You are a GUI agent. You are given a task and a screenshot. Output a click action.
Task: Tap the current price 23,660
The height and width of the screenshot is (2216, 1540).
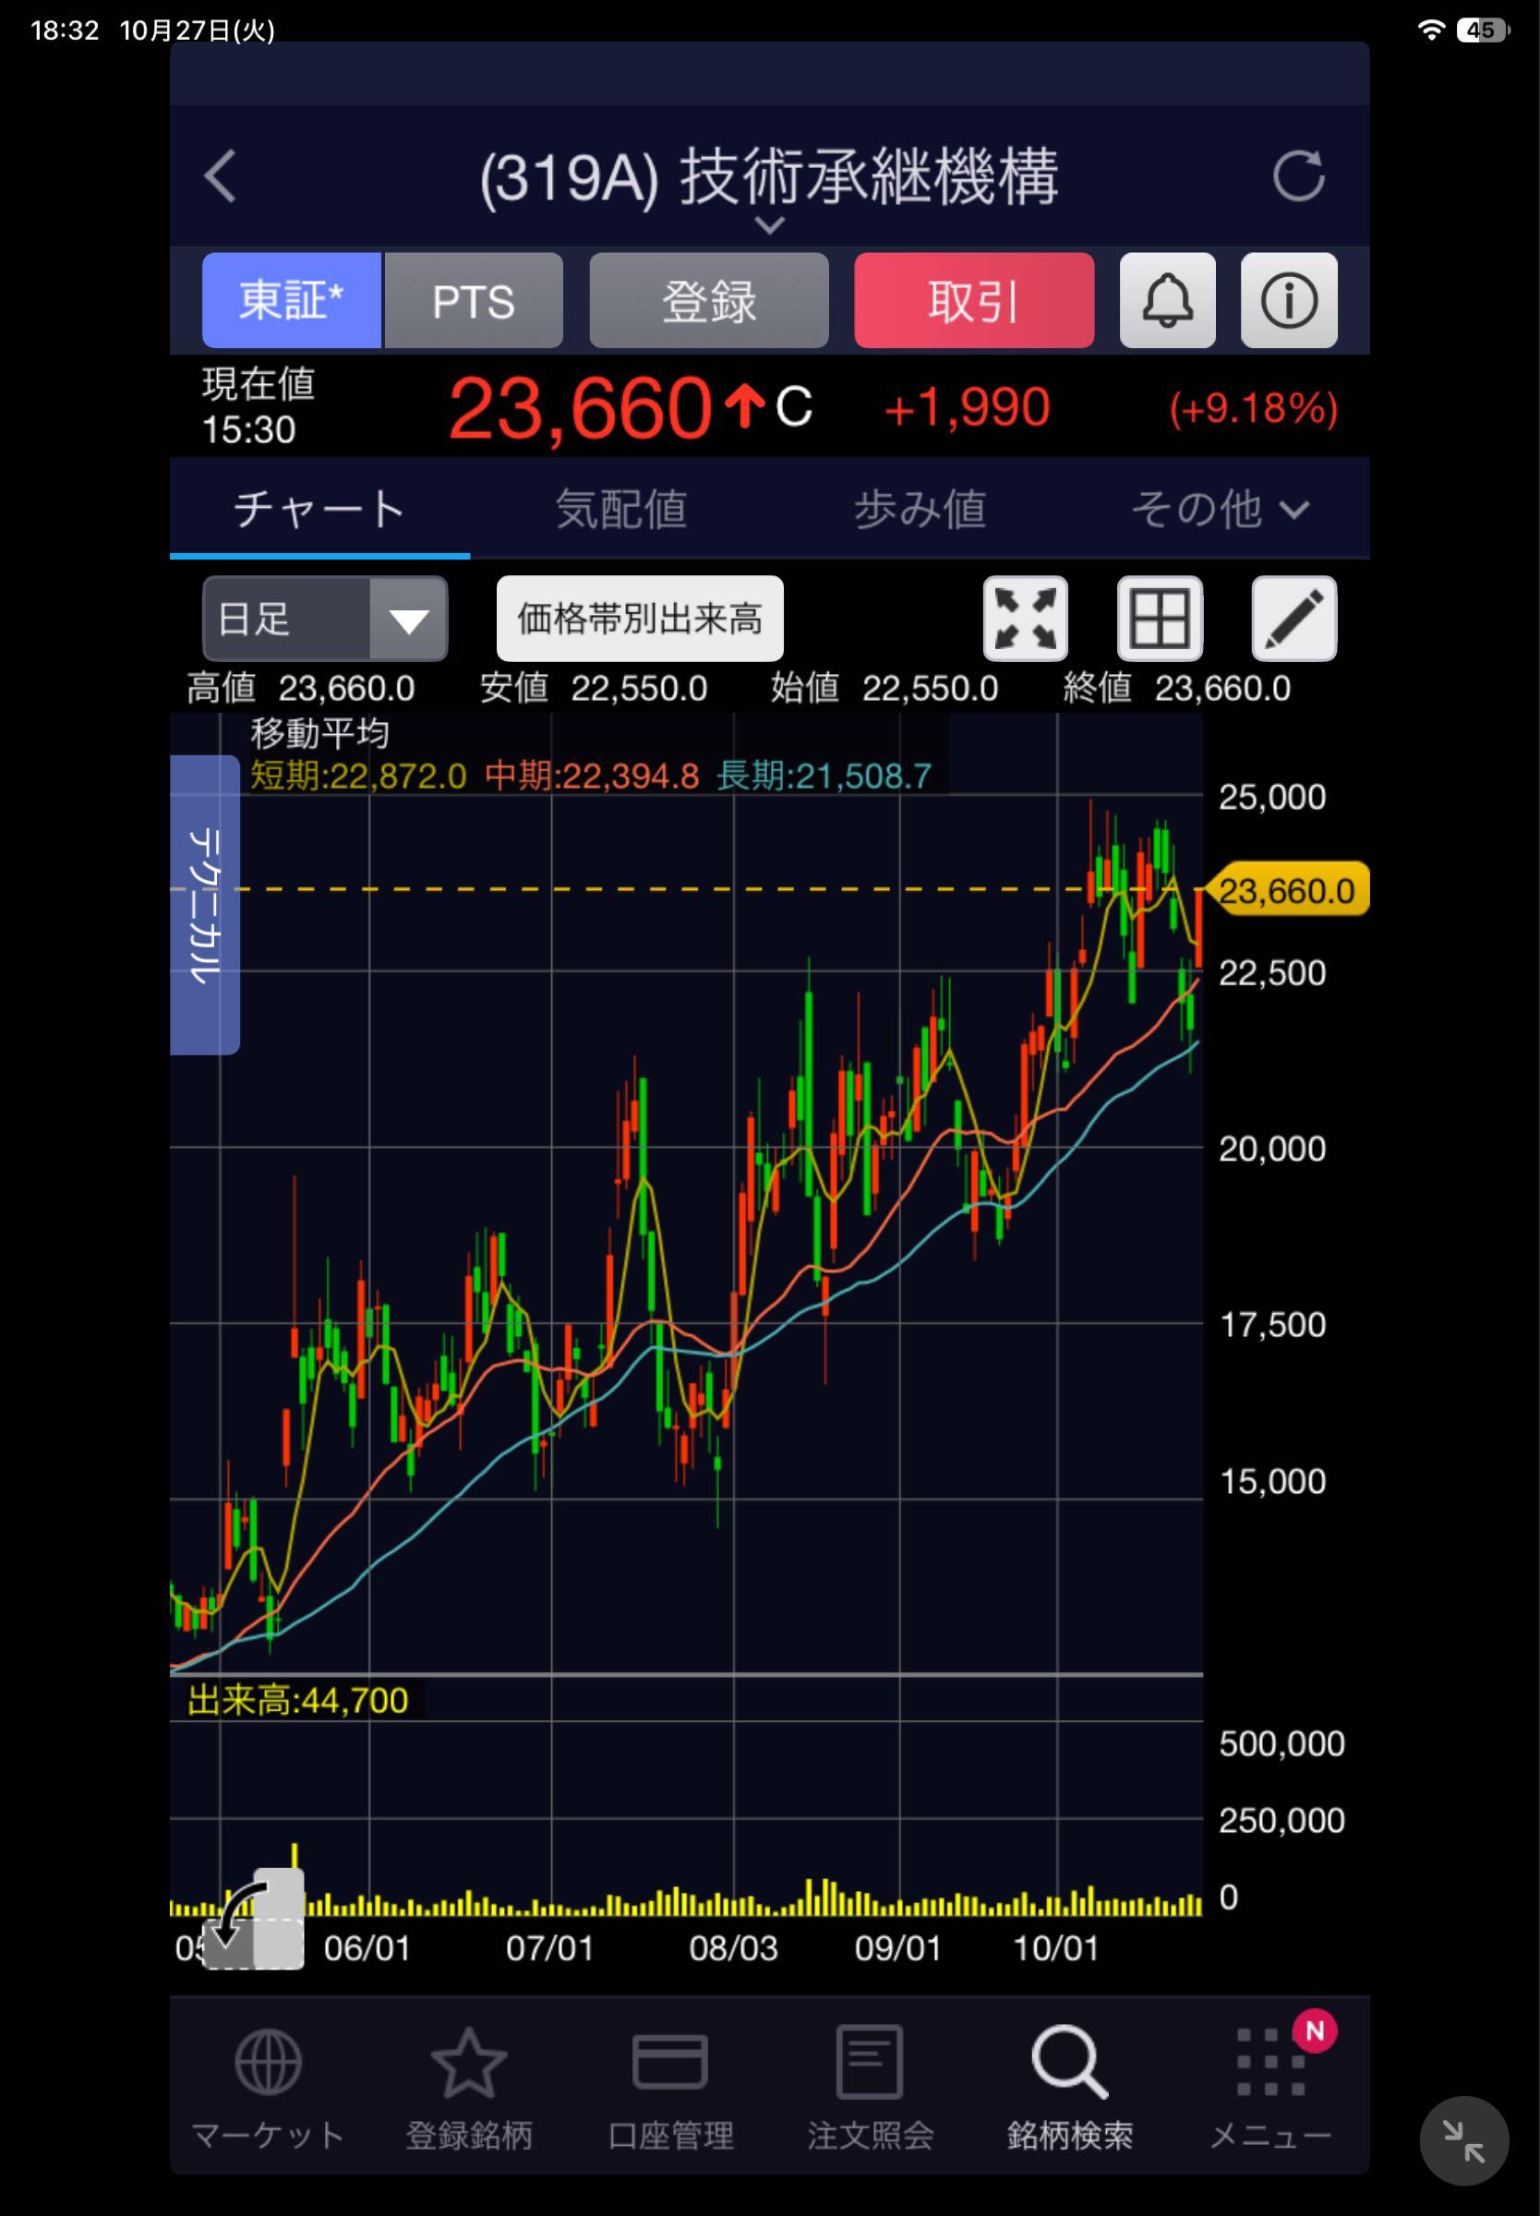point(580,409)
